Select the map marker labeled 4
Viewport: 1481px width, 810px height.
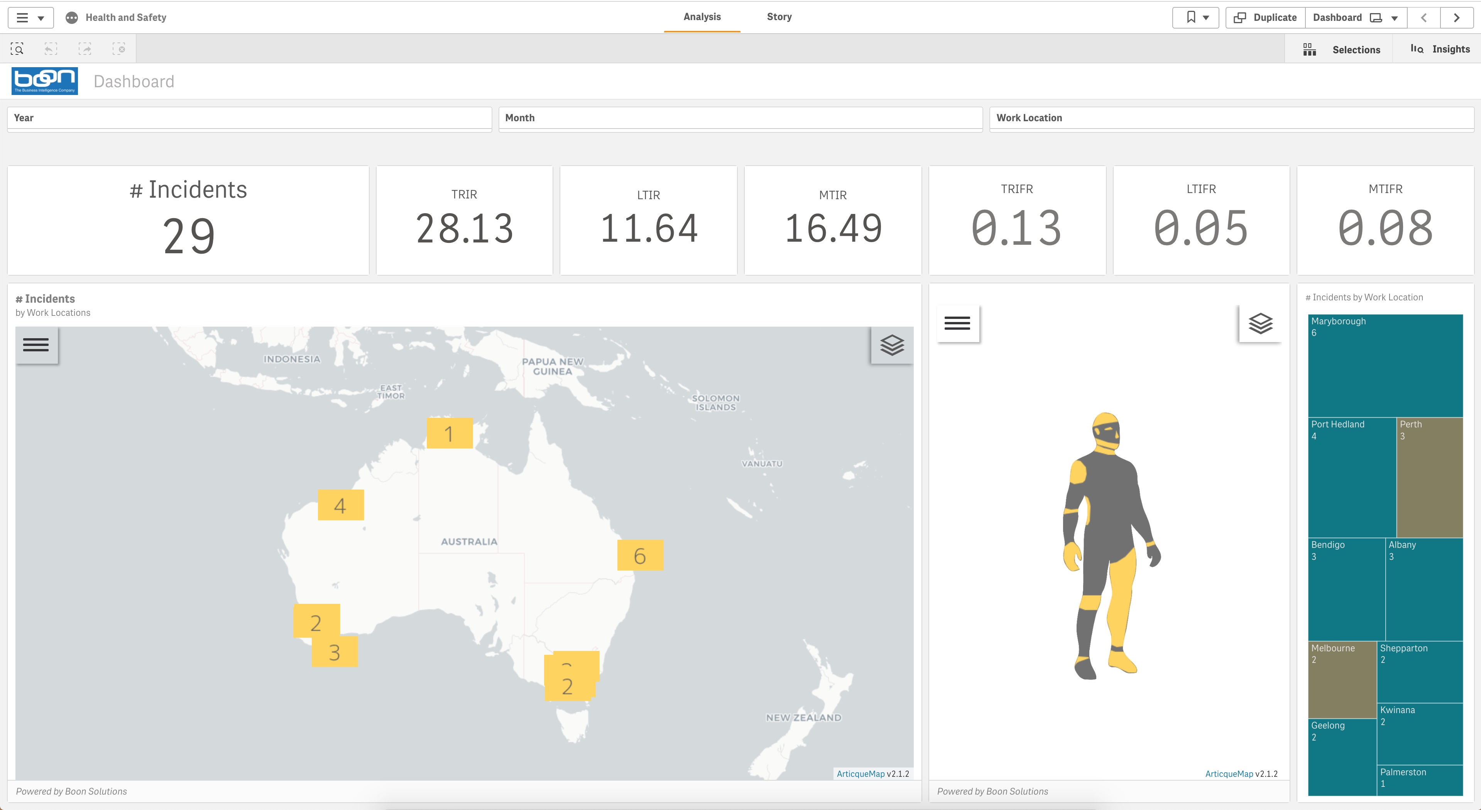pos(340,505)
